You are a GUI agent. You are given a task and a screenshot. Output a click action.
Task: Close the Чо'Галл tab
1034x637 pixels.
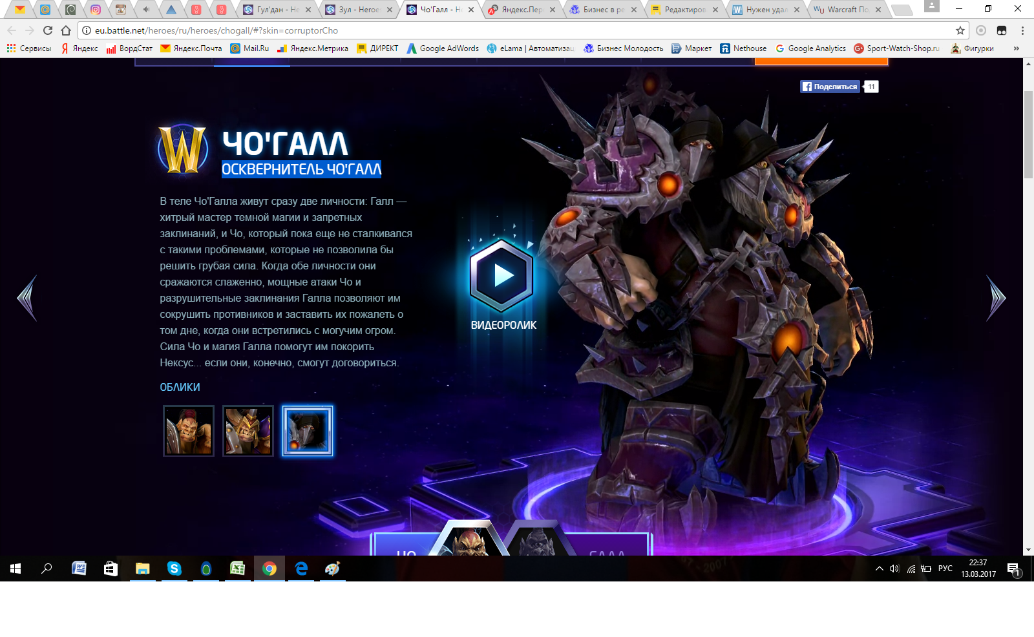(x=471, y=10)
